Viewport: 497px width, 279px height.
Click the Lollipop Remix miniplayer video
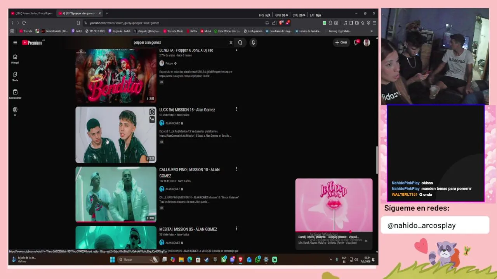click(334, 205)
